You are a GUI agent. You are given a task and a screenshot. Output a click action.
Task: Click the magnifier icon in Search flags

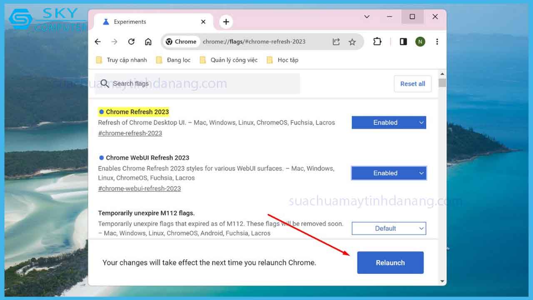(x=105, y=84)
